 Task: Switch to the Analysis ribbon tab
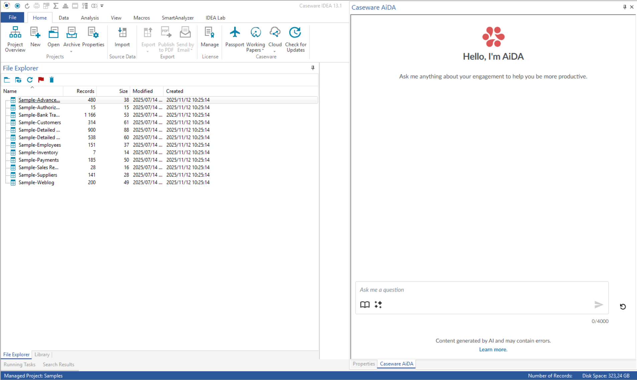(90, 18)
